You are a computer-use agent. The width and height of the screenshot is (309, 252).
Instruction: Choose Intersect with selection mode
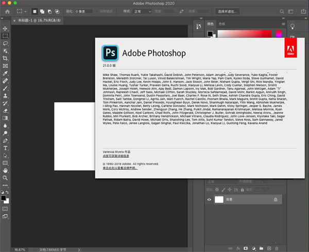pyautogui.click(x=57, y=11)
